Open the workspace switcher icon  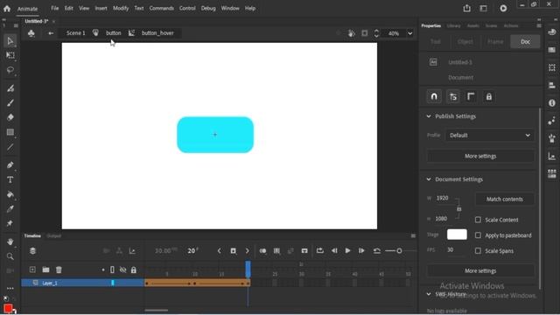click(x=483, y=8)
